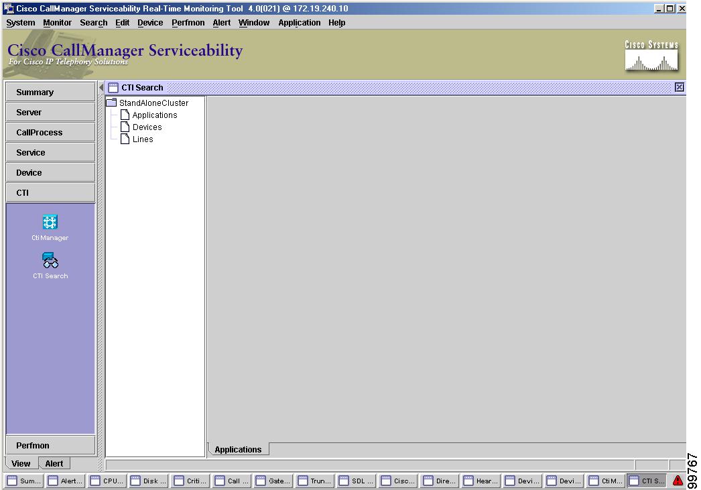Viewport: 701px width, 490px height.
Task: Open the Edit menu
Action: [x=122, y=23]
